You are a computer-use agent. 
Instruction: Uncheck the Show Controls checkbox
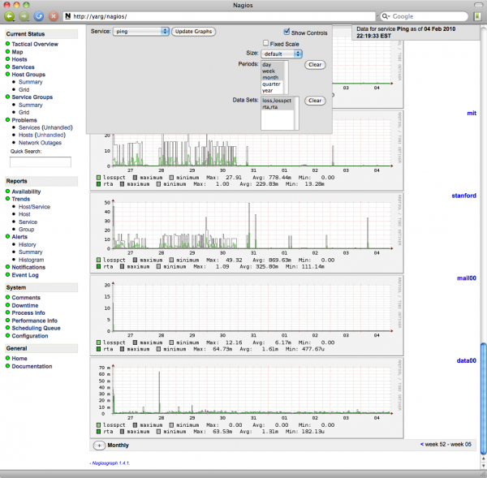[x=287, y=31]
